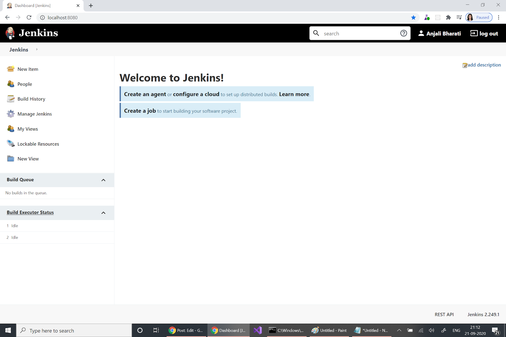Open the People page
The image size is (506, 337).
pos(25,84)
